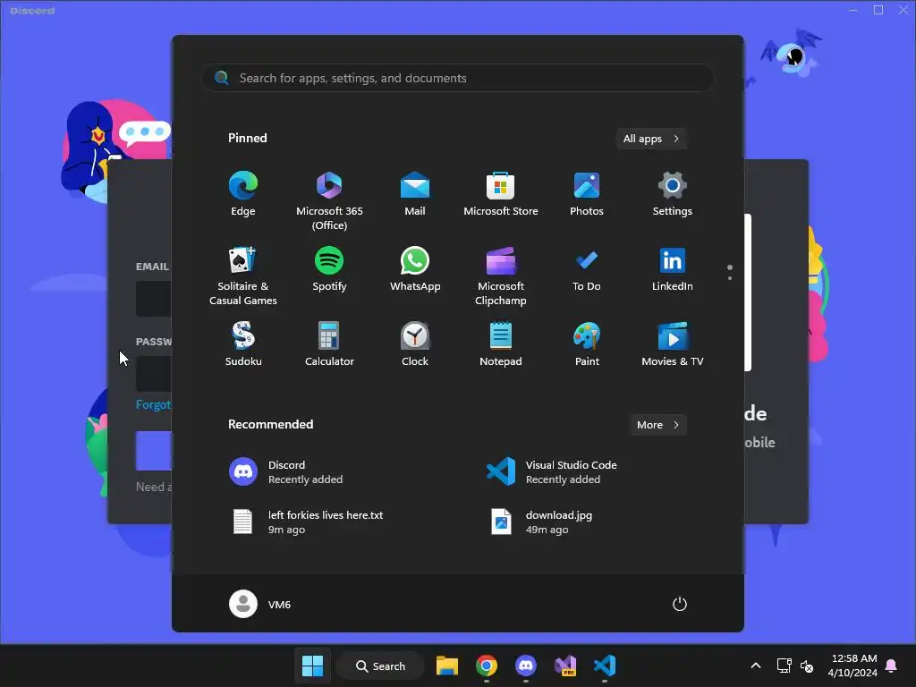Screen dimensions: 916x687
Task: Click Forgot password link in Discord
Action: [x=154, y=404]
